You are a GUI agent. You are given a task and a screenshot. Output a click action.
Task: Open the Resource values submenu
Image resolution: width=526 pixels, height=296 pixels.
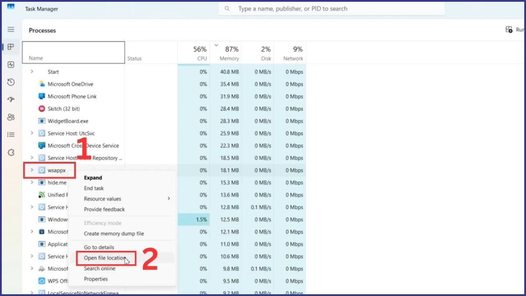103,199
